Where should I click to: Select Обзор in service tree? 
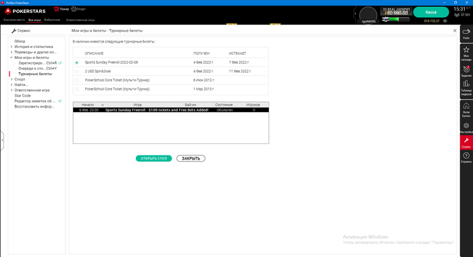(20, 41)
